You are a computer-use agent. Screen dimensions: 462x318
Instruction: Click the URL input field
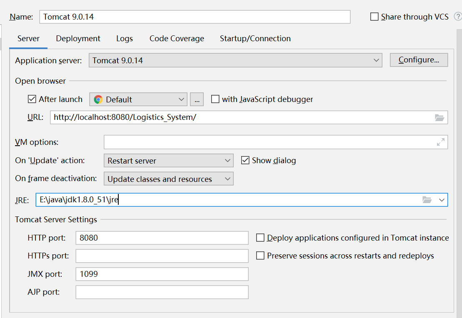(x=249, y=117)
